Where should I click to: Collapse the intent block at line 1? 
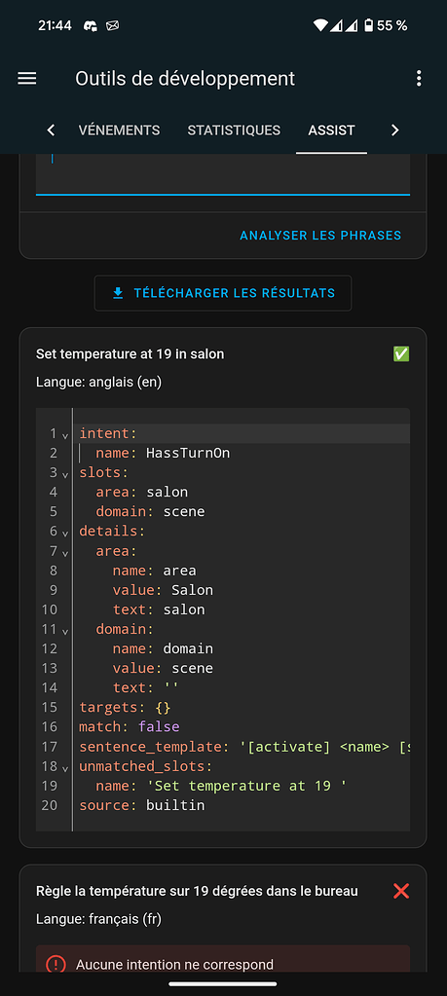tap(65, 435)
